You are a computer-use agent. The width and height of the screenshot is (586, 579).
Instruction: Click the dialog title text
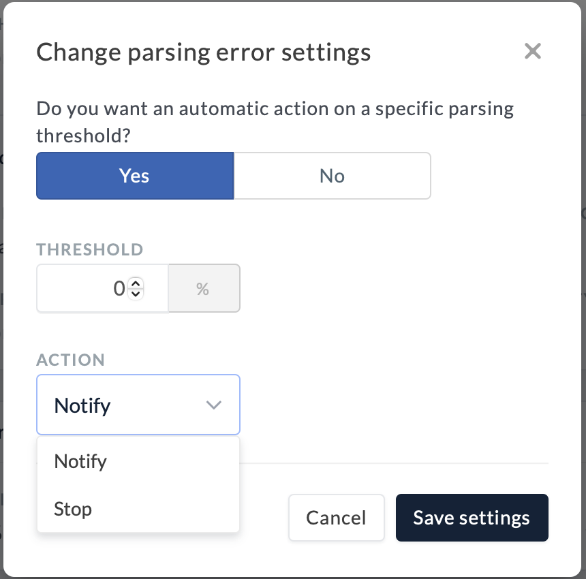pos(203,52)
